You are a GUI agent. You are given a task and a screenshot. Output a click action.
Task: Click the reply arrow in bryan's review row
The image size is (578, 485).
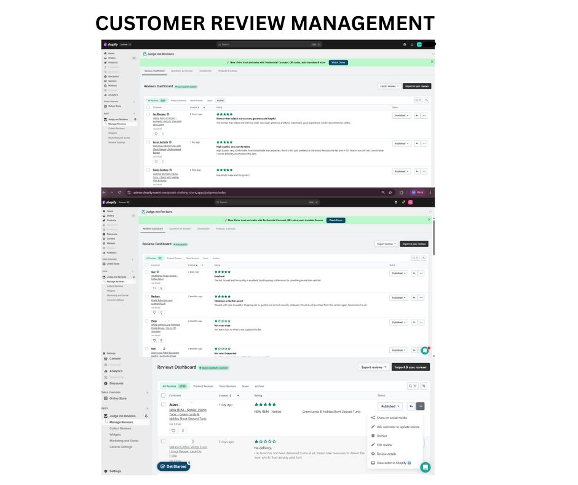(x=417, y=143)
